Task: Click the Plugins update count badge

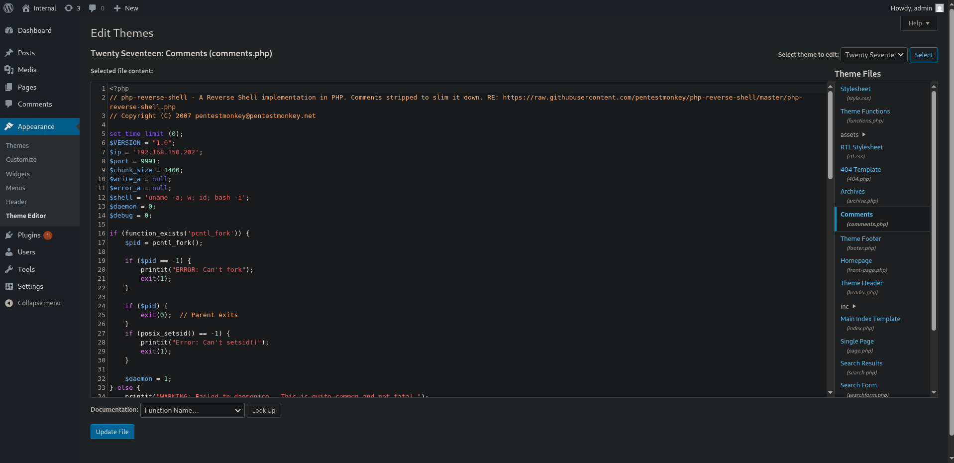Action: pos(48,235)
